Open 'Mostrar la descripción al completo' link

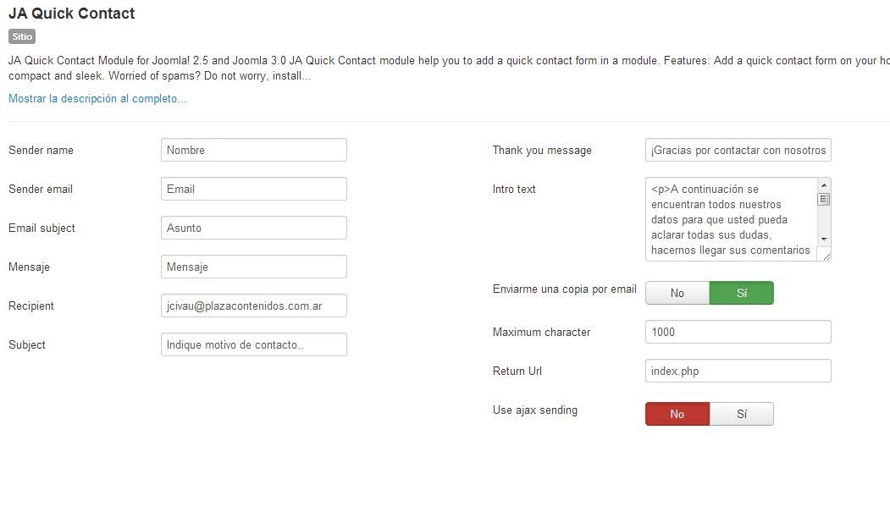tap(97, 99)
